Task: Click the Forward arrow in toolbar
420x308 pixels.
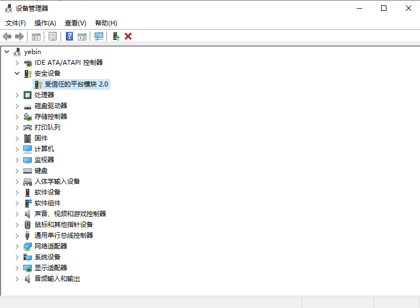Action: tap(19, 36)
